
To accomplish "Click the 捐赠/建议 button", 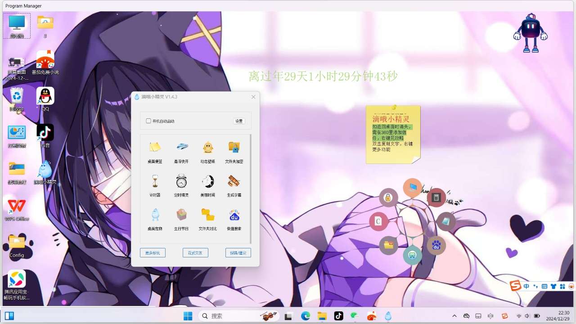I will click(x=238, y=253).
